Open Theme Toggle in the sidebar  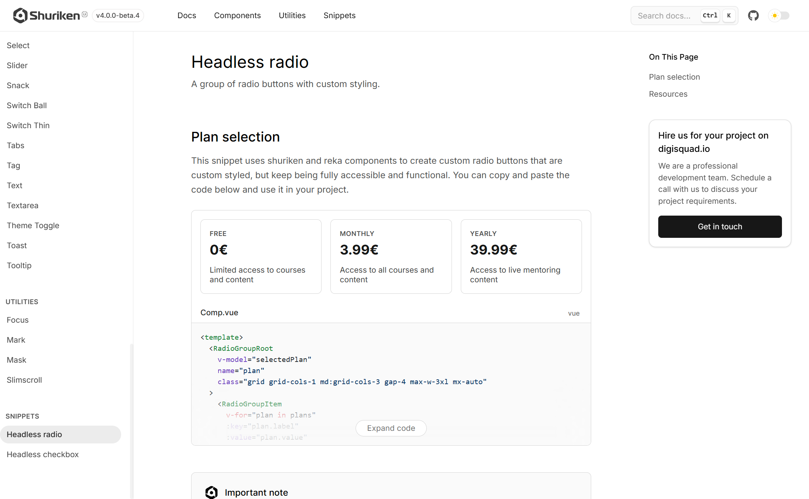pos(33,226)
